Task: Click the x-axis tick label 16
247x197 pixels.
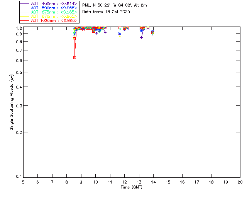Action: tap(183, 182)
